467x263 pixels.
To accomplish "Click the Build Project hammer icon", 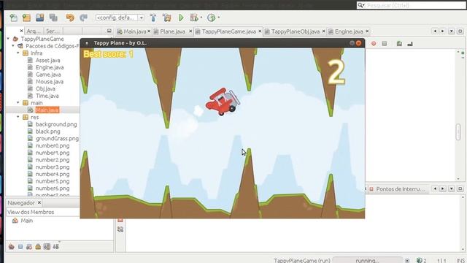I will click(153, 18).
